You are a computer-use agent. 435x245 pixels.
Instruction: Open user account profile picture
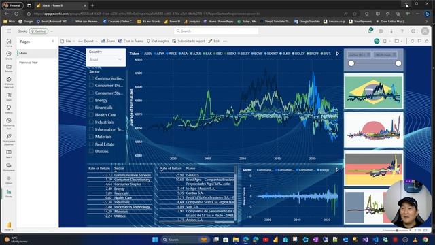click(x=425, y=31)
